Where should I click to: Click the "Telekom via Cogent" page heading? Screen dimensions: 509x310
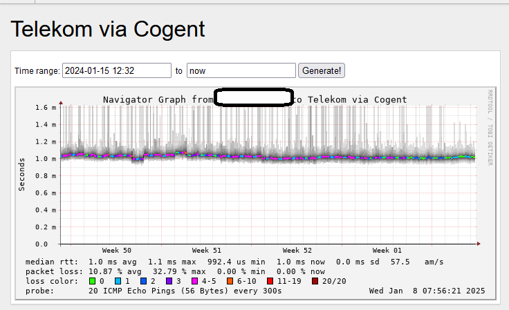(108, 29)
